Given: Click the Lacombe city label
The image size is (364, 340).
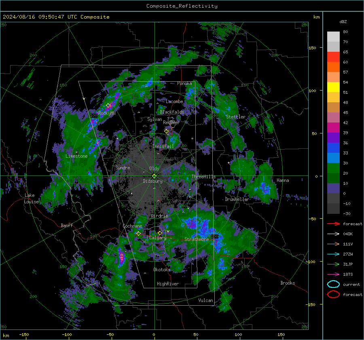Looking at the screenshot, I should click(x=174, y=101).
